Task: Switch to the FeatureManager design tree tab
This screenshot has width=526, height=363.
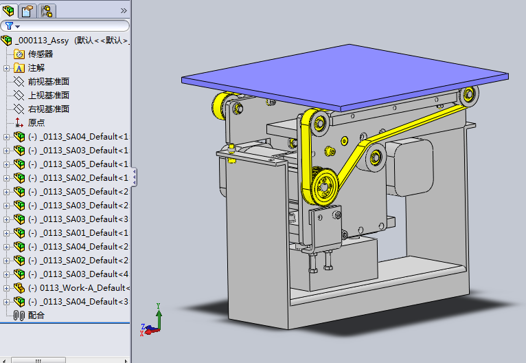Action: point(10,10)
